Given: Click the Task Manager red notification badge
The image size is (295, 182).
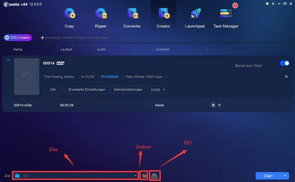Looking at the screenshot, I should [235, 5].
